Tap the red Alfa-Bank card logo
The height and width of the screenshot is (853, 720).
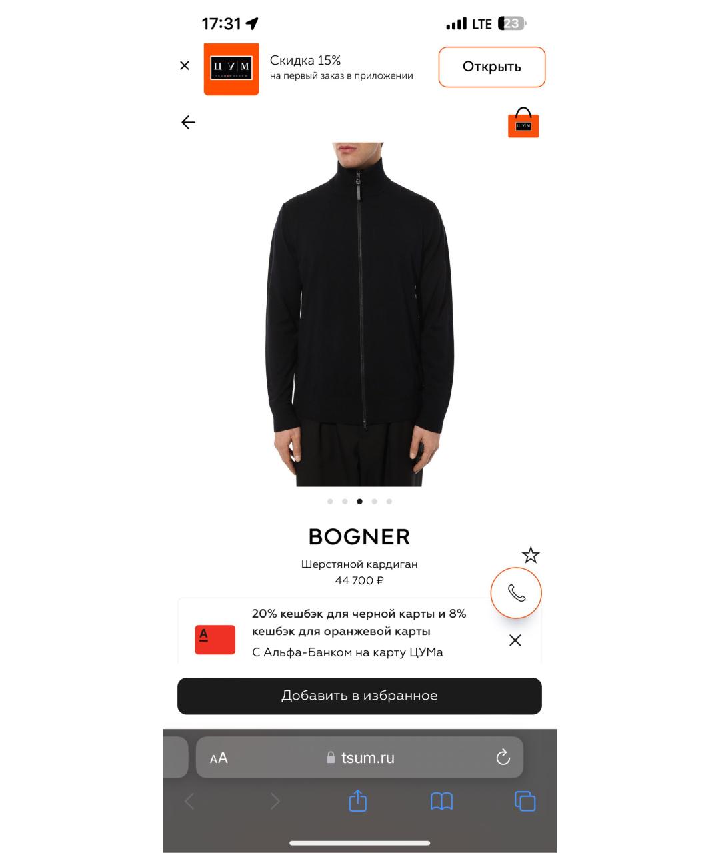pyautogui.click(x=215, y=640)
